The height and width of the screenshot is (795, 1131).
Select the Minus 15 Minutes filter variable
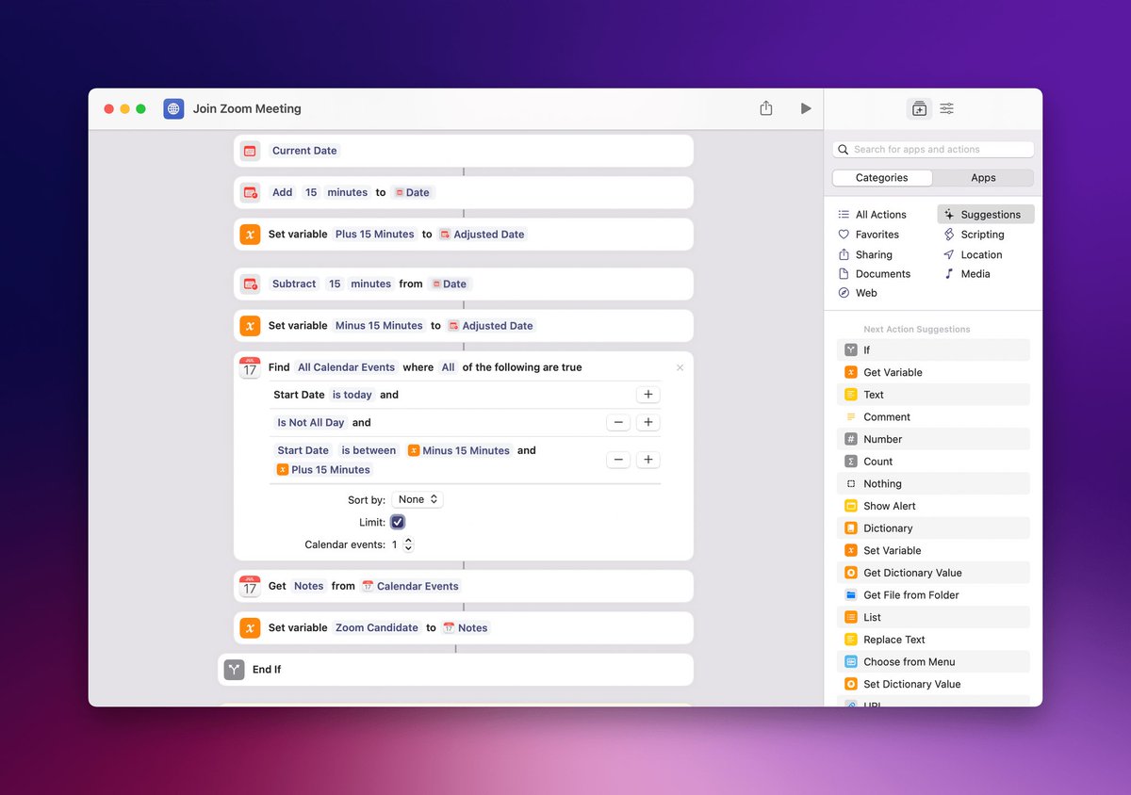point(459,450)
